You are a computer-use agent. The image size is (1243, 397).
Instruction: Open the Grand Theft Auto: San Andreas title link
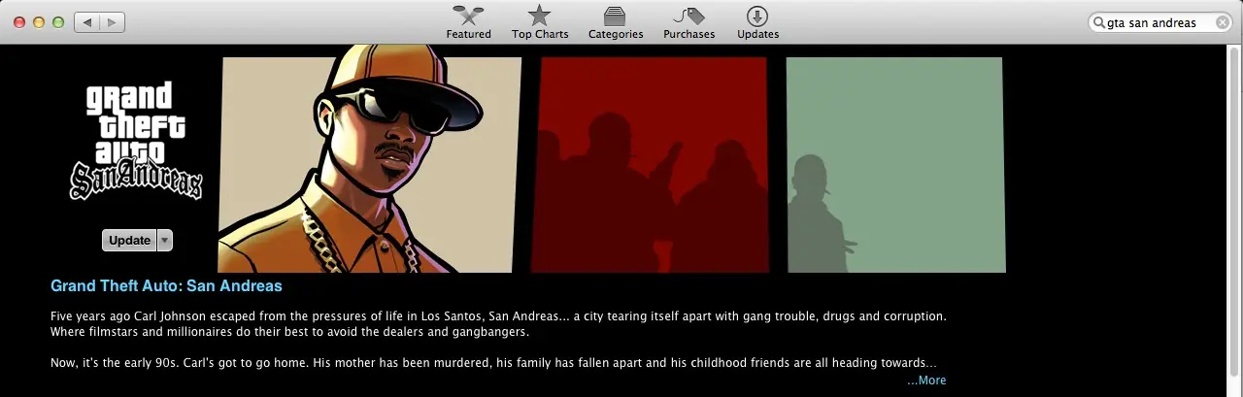click(x=166, y=285)
